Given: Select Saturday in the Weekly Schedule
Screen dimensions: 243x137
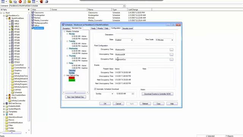Looking at the screenshot, I should (72, 70).
